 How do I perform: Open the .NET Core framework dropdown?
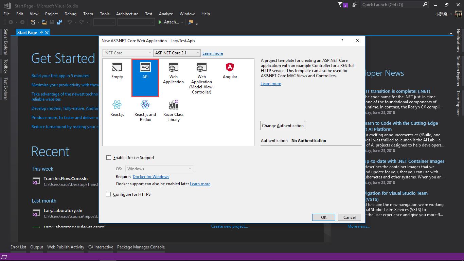tap(127, 53)
